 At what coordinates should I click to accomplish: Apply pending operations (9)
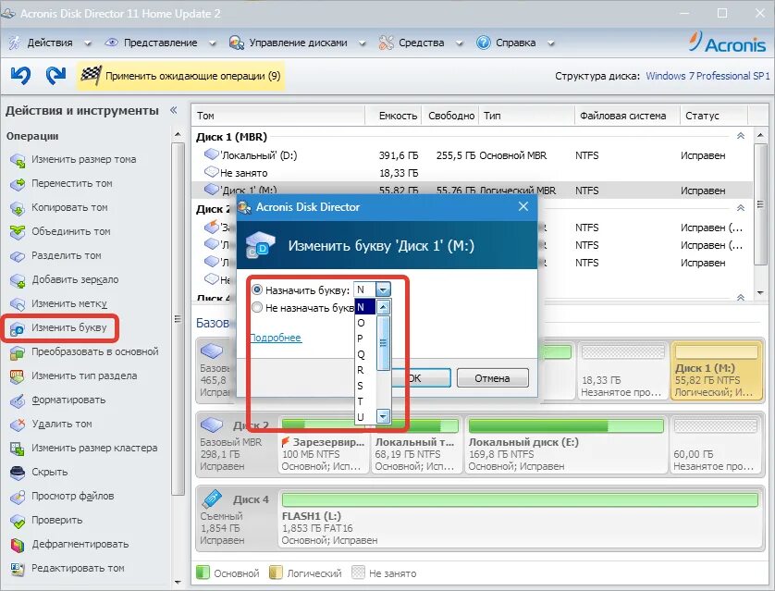(x=181, y=76)
